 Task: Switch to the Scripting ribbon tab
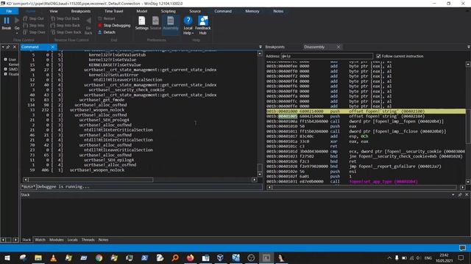(x=169, y=11)
